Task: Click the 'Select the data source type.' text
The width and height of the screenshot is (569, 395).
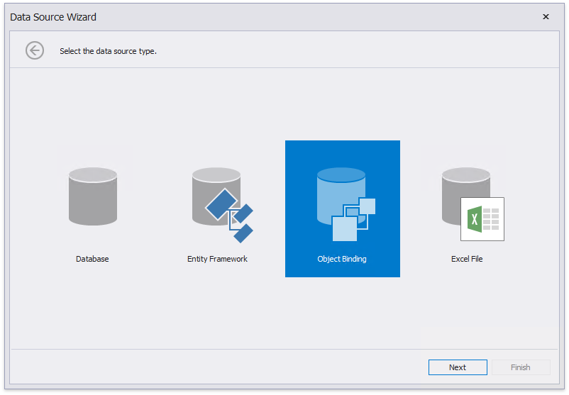Action: click(x=108, y=51)
